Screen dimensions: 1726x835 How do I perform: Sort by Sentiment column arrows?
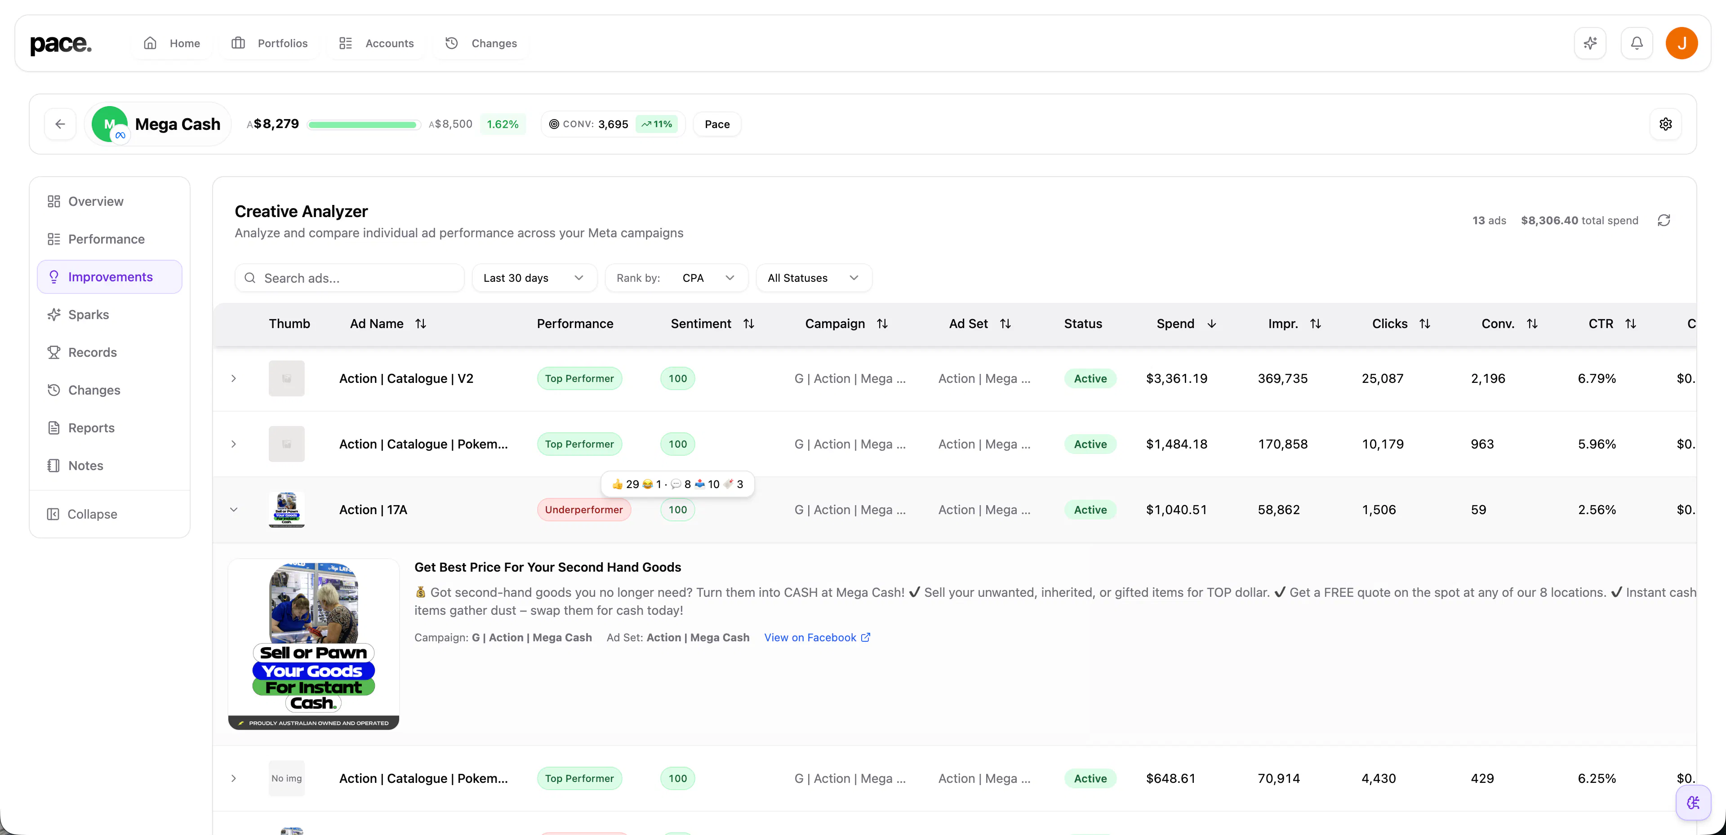point(749,324)
